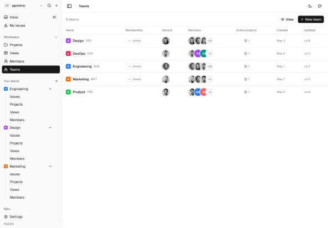
Task: Open Settings in sidebar
Action: pos(31,217)
